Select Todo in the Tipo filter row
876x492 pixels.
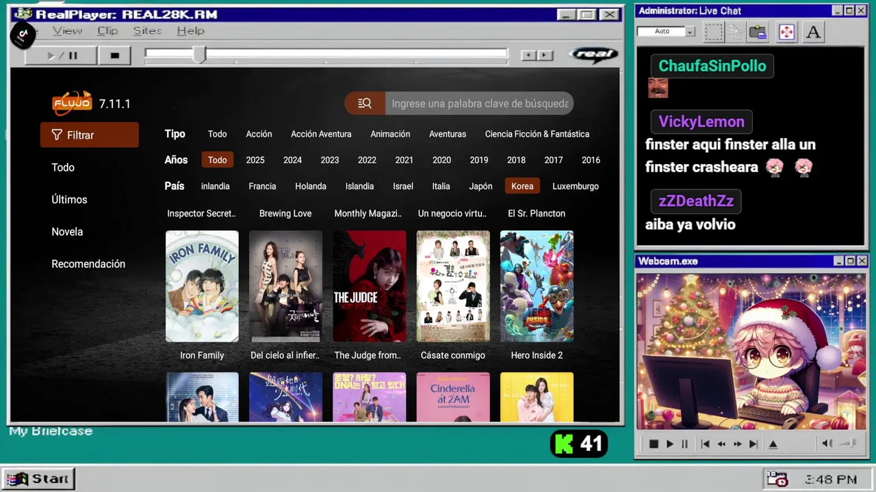218,134
